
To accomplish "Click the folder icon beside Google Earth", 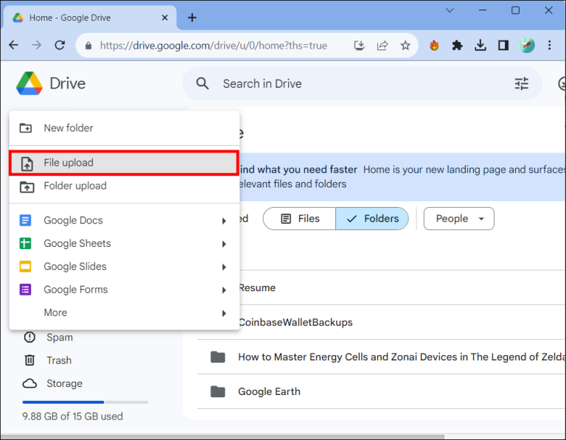I will [217, 391].
